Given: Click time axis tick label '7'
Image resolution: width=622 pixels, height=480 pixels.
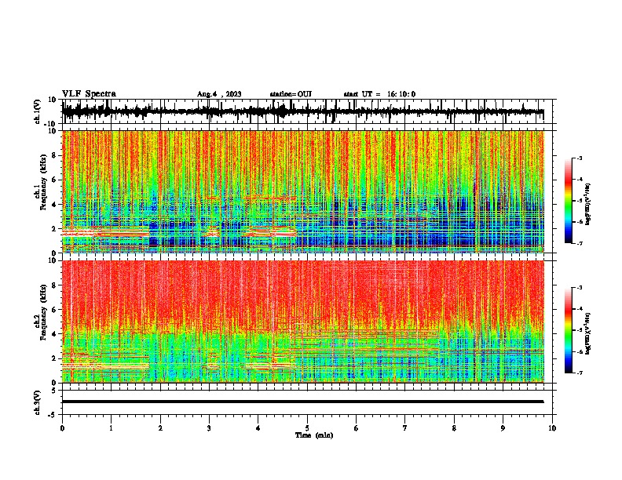Looking at the screenshot, I should (405, 428).
